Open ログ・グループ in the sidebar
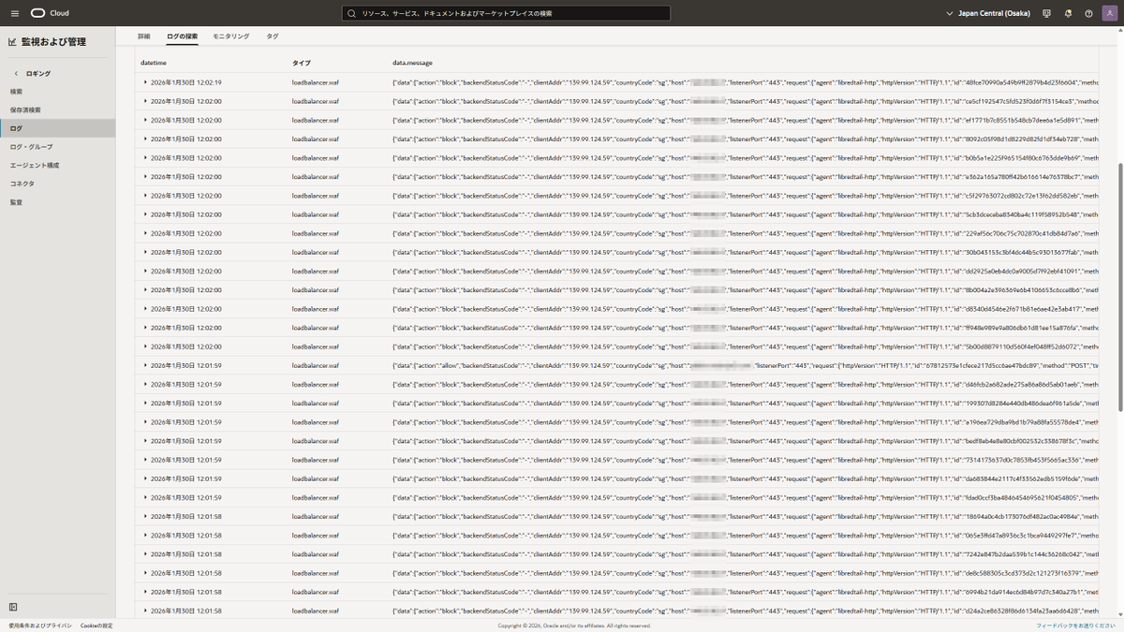The width and height of the screenshot is (1124, 632). pyautogui.click(x=31, y=147)
